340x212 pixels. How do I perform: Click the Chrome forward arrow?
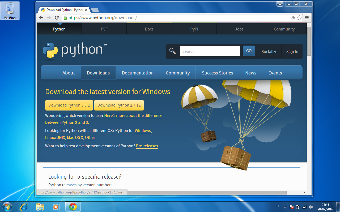[49, 18]
